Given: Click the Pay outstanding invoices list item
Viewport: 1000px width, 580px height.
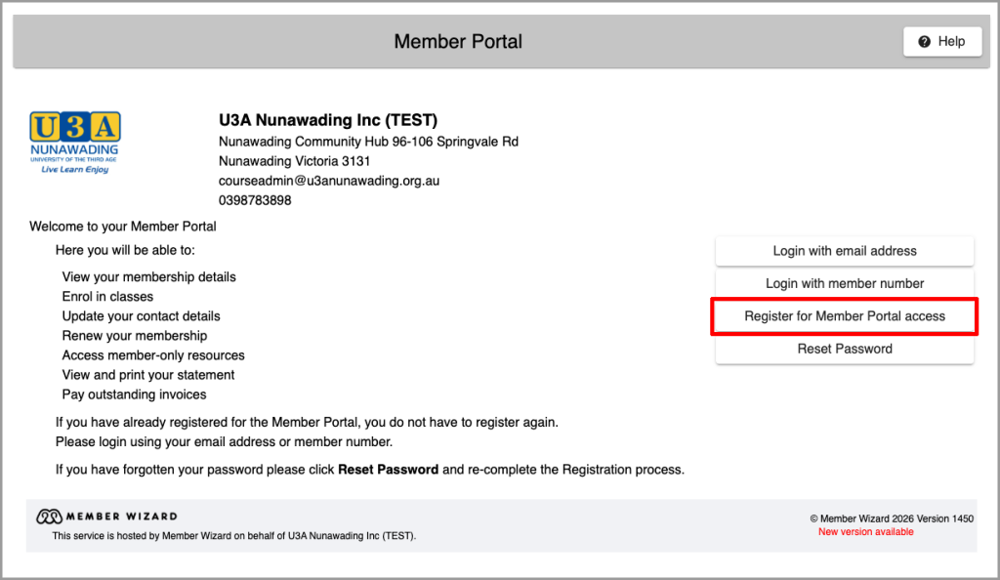Looking at the screenshot, I should 134,394.
